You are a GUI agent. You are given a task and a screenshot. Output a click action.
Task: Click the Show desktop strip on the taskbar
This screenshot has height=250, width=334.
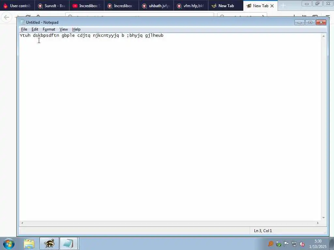click(x=332, y=243)
